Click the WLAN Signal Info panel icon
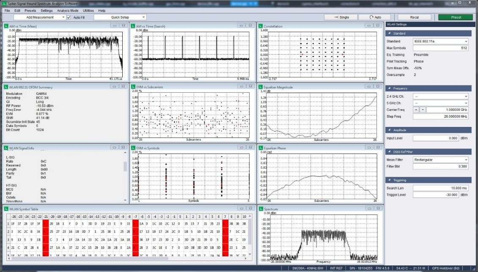Viewport: 478px width, 272px height. (x=6, y=148)
